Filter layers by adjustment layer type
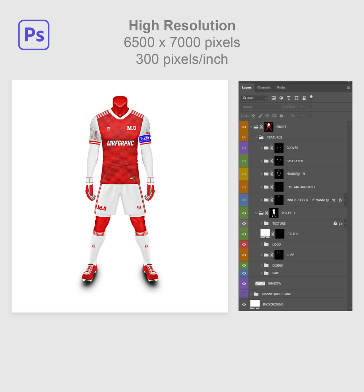The width and height of the screenshot is (364, 392). [281, 98]
